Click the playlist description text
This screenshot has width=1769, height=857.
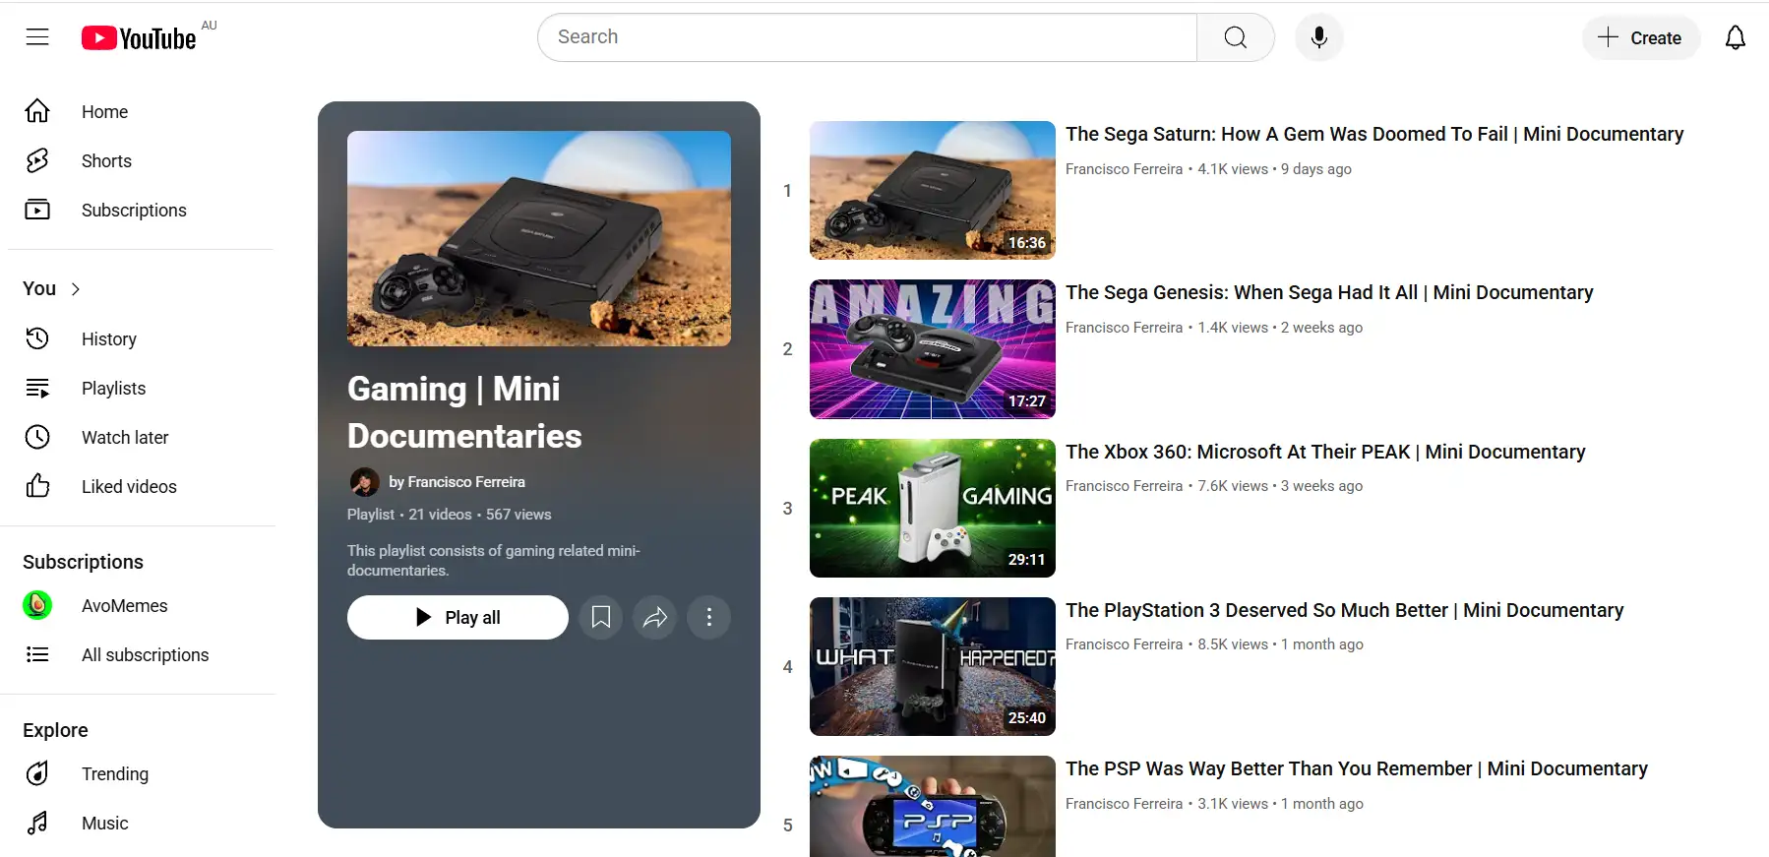click(494, 561)
